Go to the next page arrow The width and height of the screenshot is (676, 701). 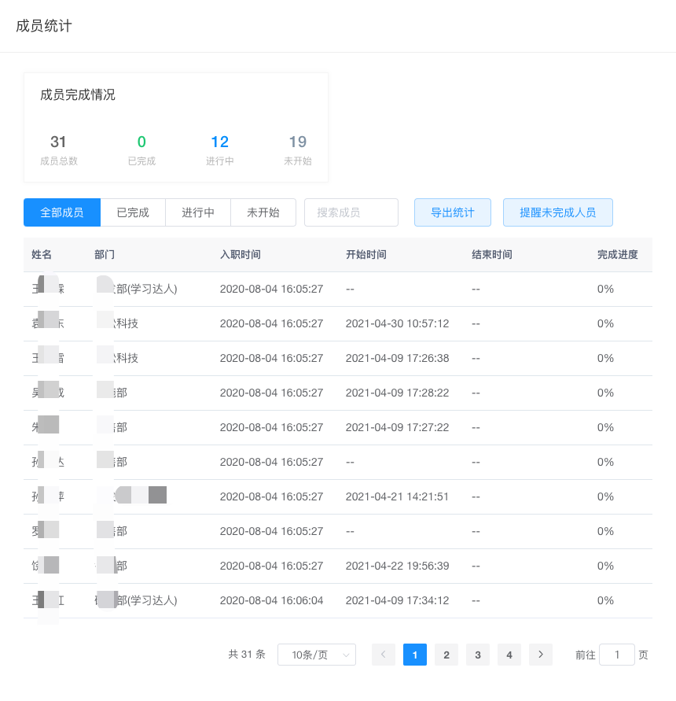coord(540,655)
